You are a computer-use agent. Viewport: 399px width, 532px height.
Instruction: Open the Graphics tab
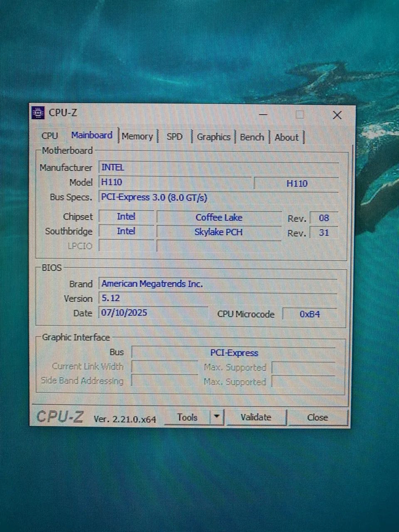[214, 137]
